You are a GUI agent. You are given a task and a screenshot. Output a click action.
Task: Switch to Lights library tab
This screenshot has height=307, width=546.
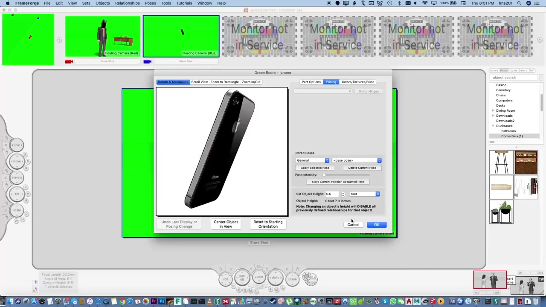[x=513, y=70]
